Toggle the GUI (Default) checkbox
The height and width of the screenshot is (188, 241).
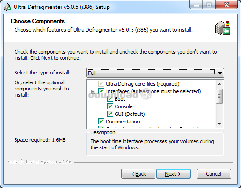click(110, 114)
